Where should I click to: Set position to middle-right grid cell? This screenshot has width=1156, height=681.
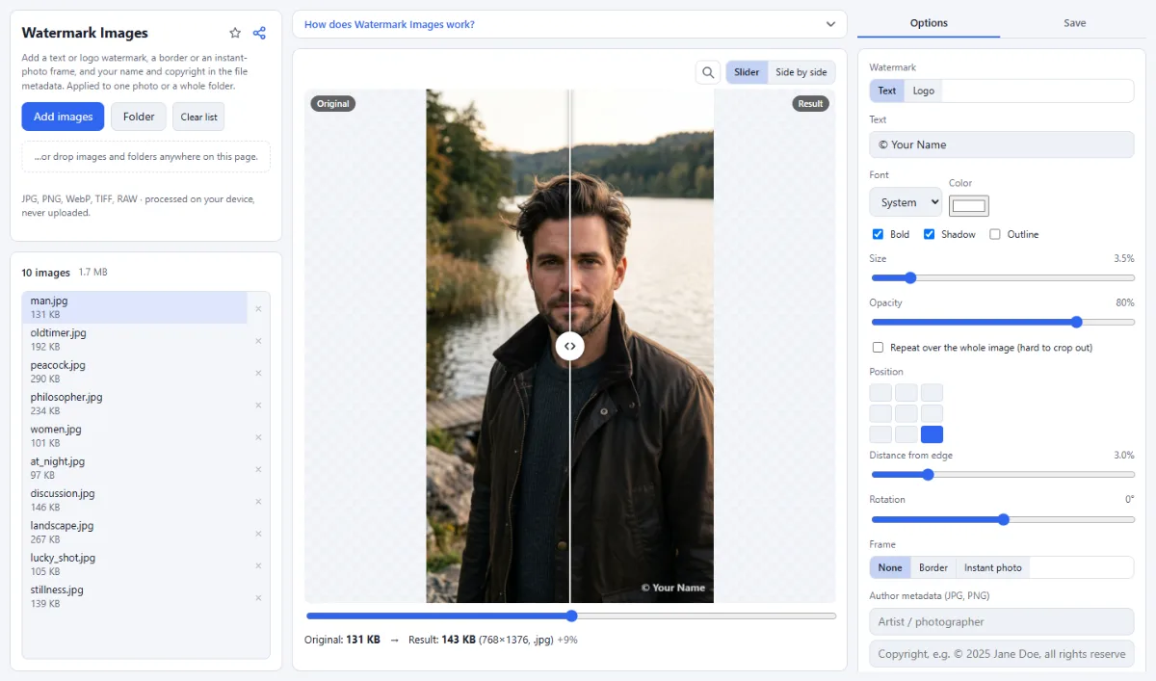(x=932, y=413)
